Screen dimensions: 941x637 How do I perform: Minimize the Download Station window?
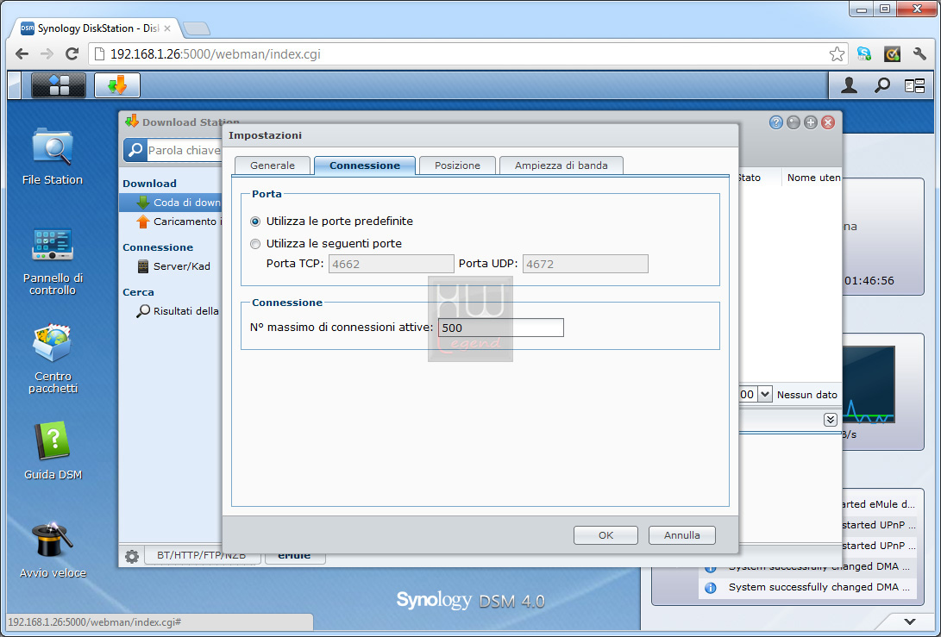pyautogui.click(x=794, y=122)
